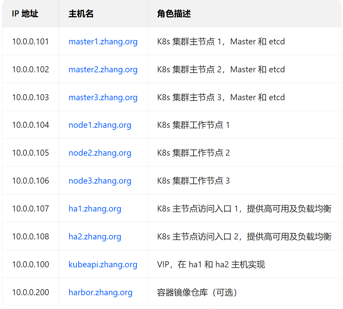Screen dimensions: 343x309
Task: Click the IP cell 10.0.0.108
Action: 31,236
